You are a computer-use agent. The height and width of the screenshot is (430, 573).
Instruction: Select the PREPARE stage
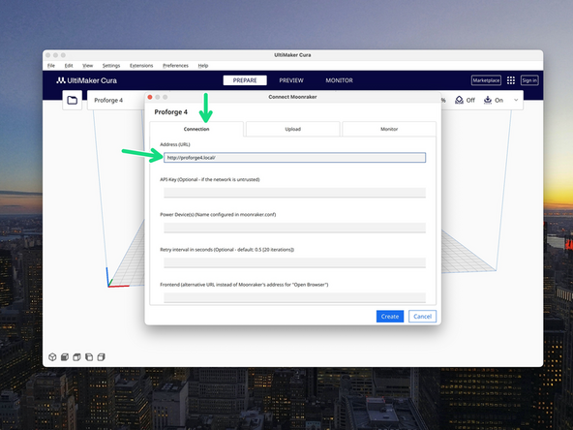(x=245, y=80)
